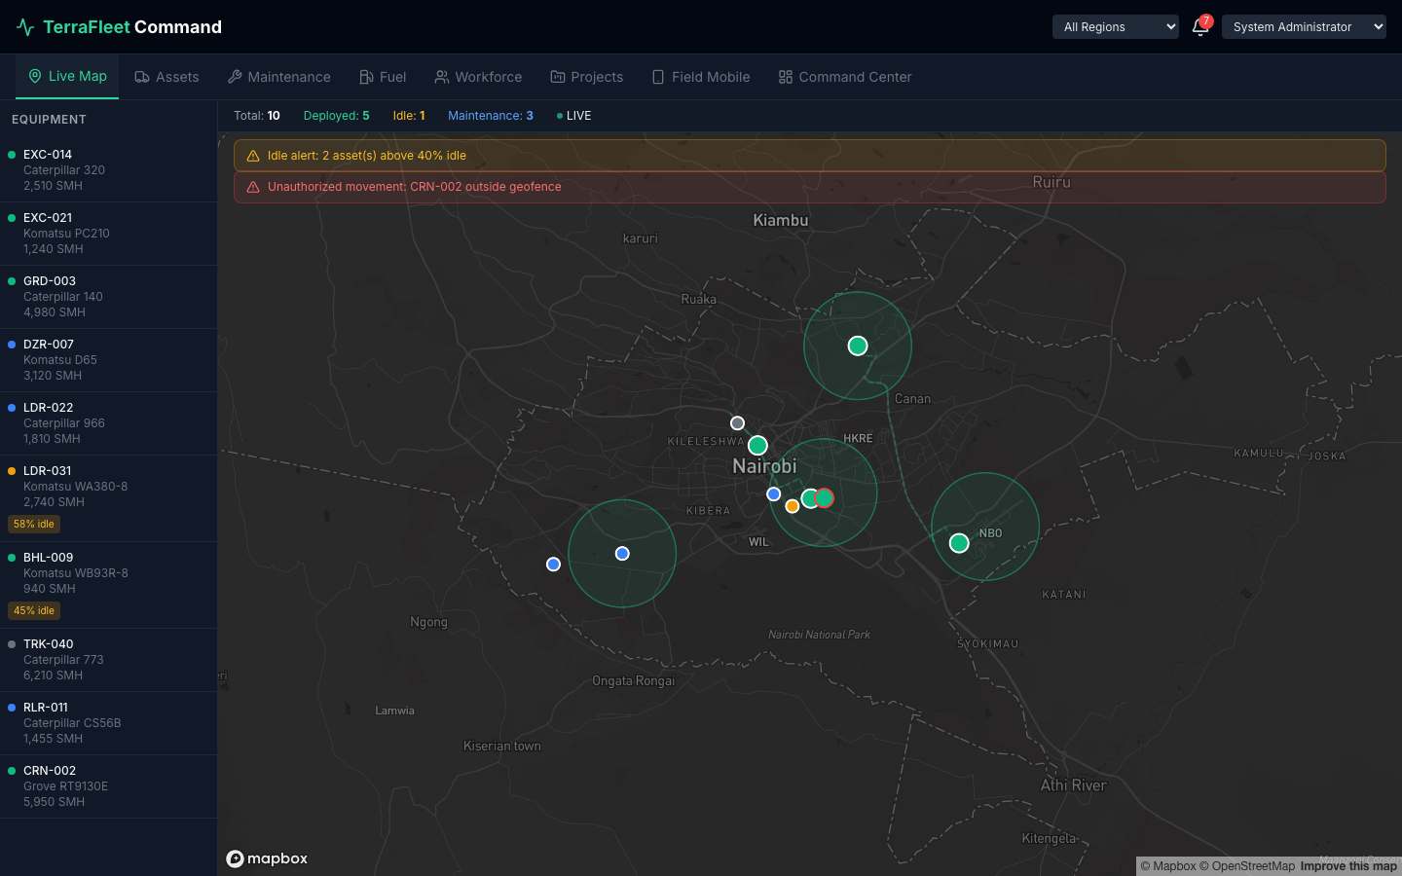The width and height of the screenshot is (1402, 876).
Task: Select the Live Map tab
Action: point(67,76)
